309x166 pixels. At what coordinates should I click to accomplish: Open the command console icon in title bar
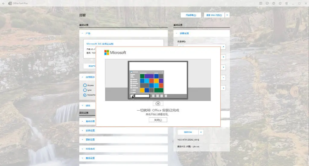[260, 3]
